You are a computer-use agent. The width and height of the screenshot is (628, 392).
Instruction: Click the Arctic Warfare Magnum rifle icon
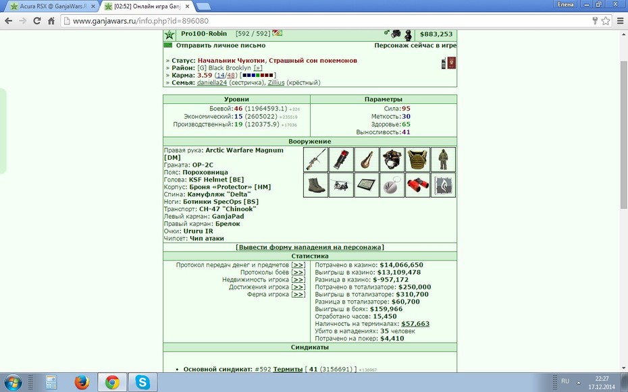[315, 159]
